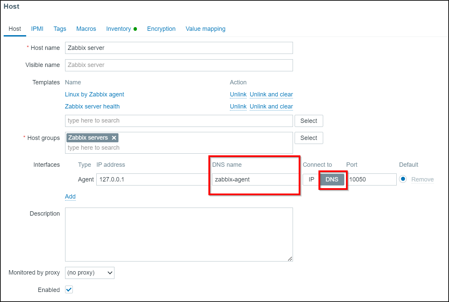Click Select next to Host groups
Viewport: 449px width, 302px height.
[x=309, y=138]
